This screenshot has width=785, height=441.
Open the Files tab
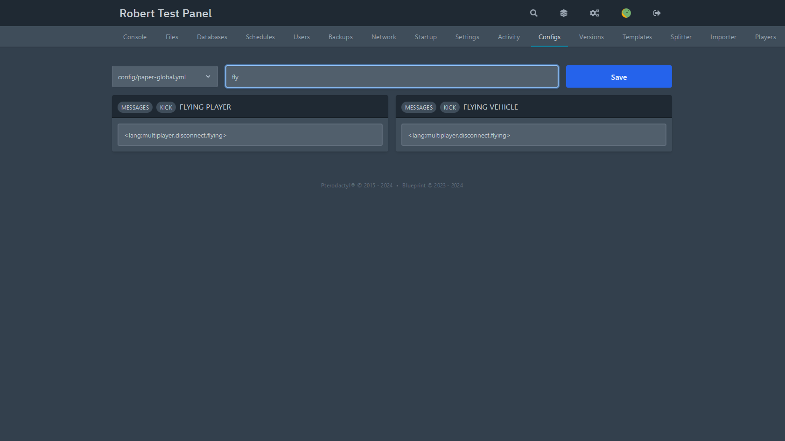(x=172, y=37)
